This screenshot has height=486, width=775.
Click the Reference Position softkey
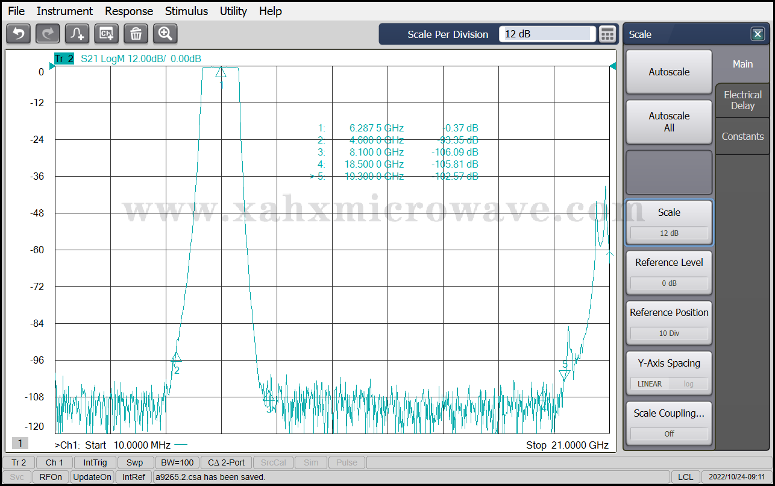[x=669, y=323]
